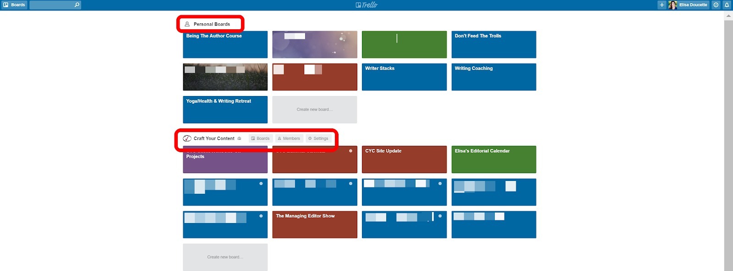Click the information icon in the header

pyautogui.click(x=716, y=5)
